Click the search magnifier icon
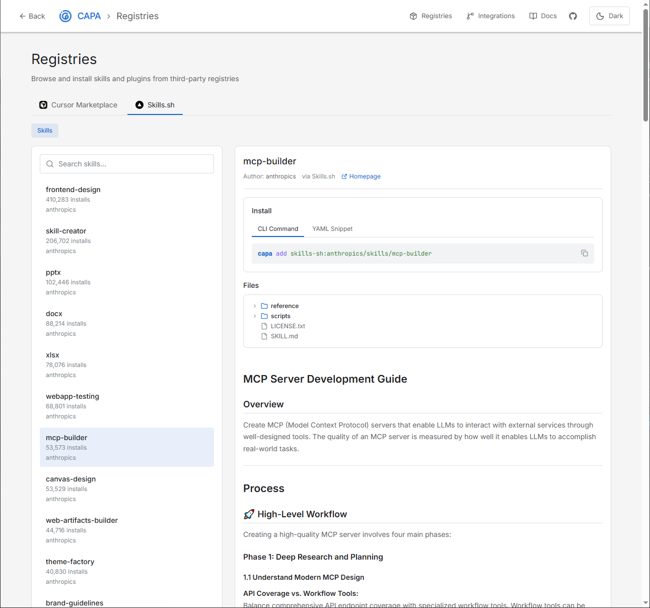Screen dimensions: 650x608 pyautogui.click(x=50, y=164)
